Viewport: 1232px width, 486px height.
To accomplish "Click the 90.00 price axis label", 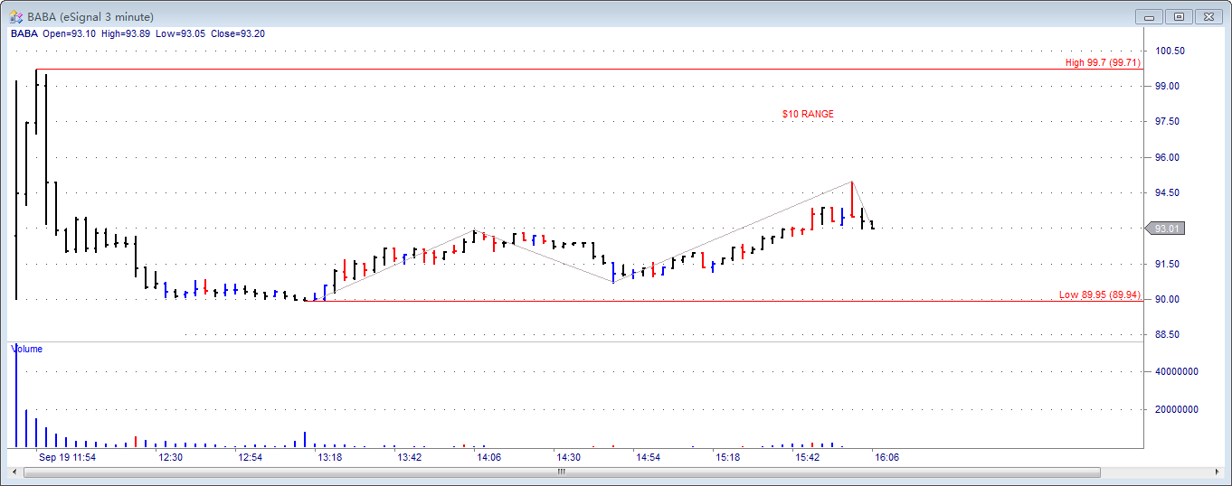I will pyautogui.click(x=1168, y=299).
